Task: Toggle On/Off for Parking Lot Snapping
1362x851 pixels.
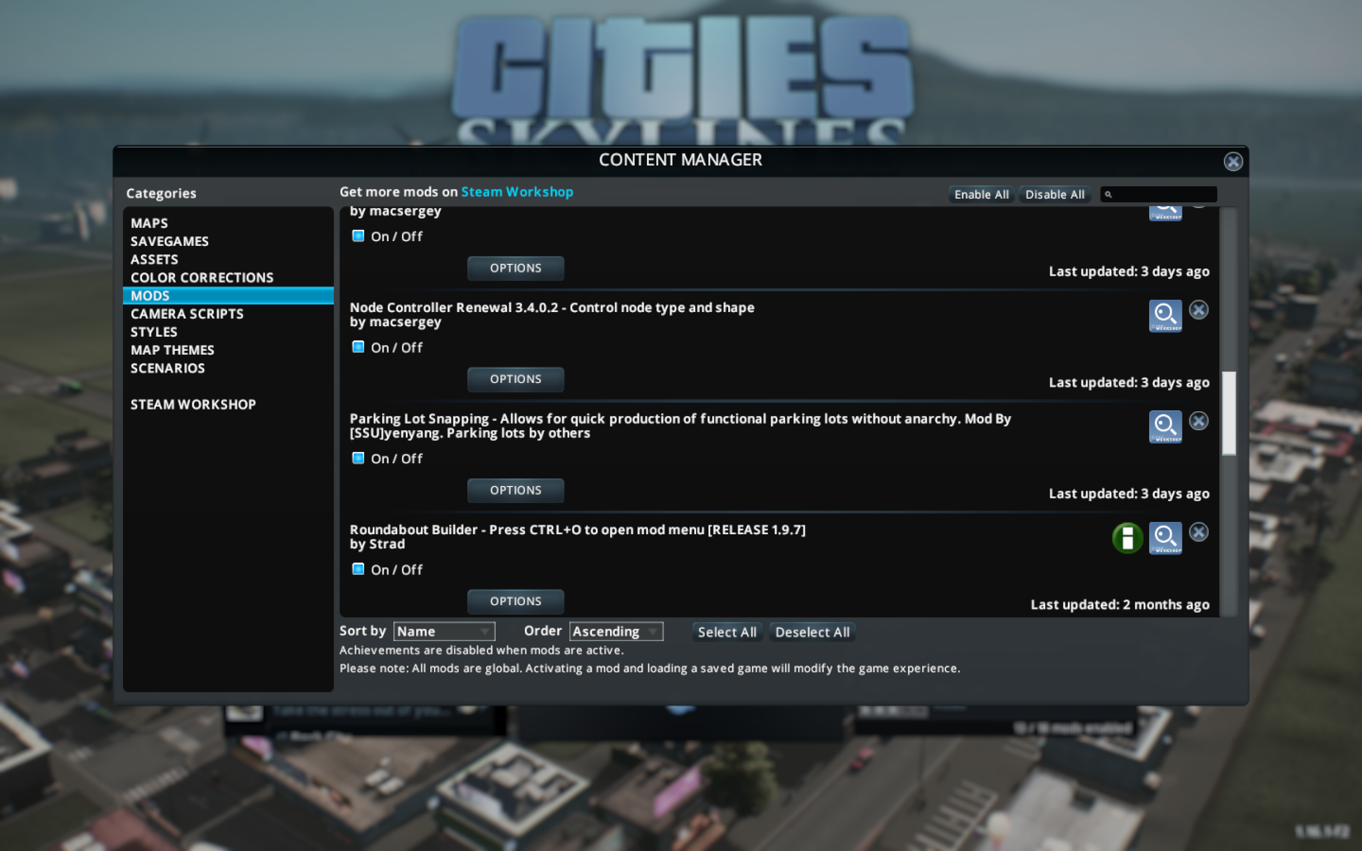Action: pyautogui.click(x=358, y=458)
